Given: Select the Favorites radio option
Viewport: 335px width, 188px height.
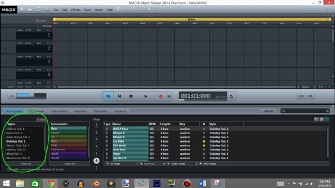Looking at the screenshot, I should [x=137, y=164].
